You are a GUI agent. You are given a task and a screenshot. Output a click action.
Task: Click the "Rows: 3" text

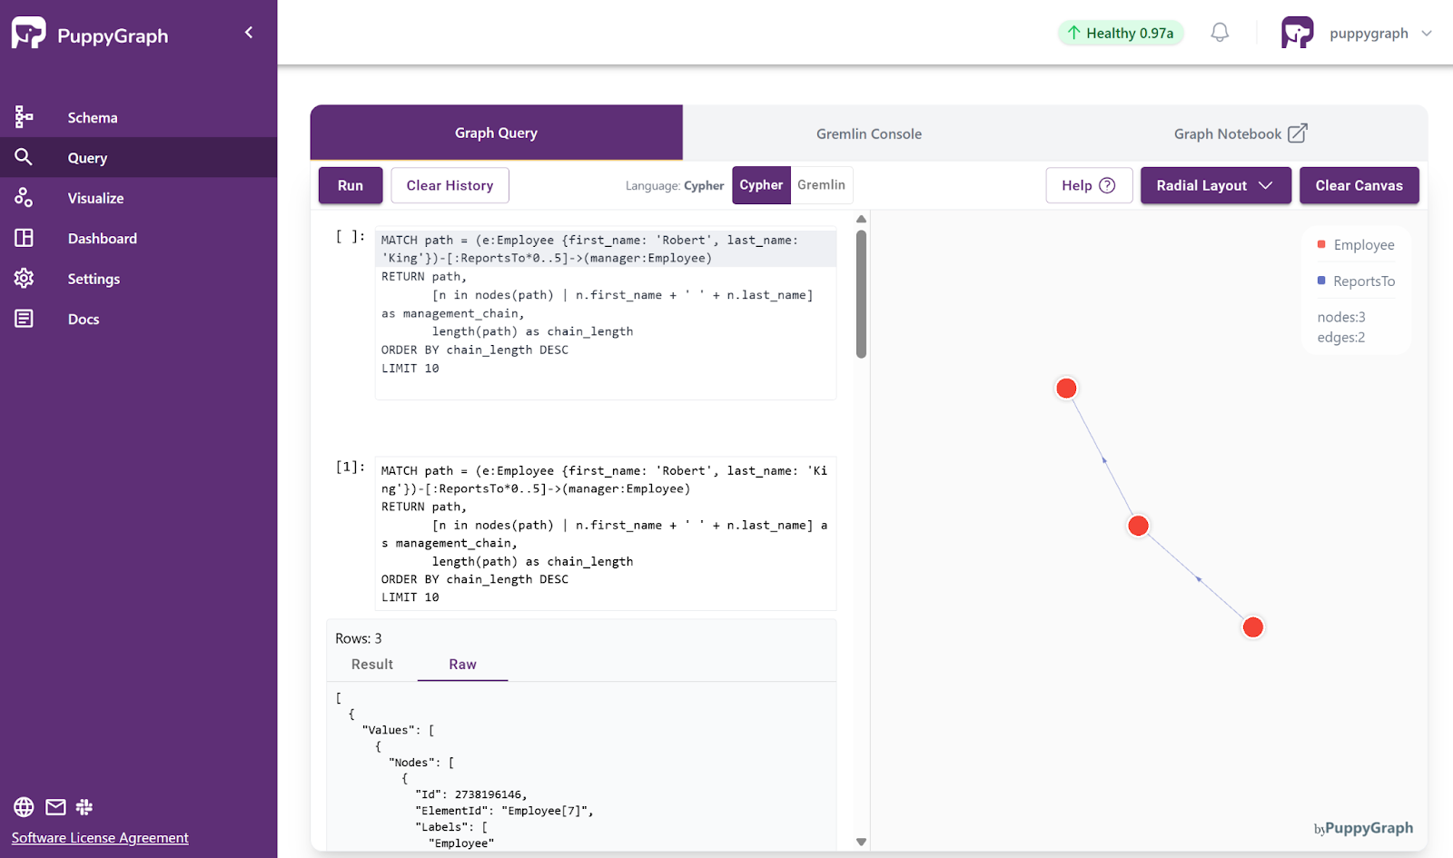click(359, 638)
